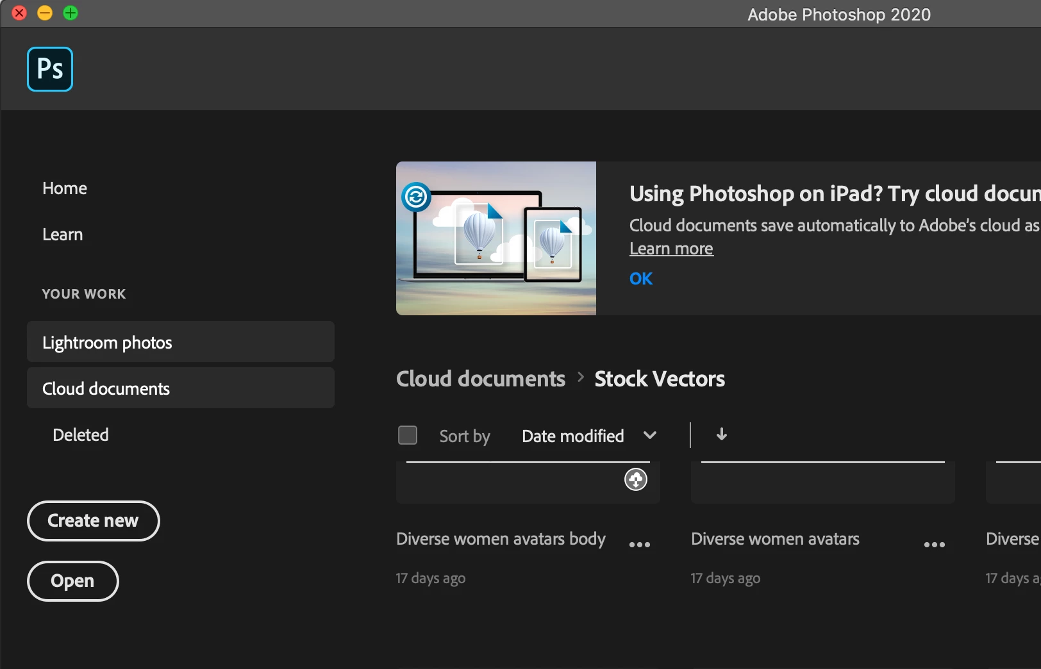The width and height of the screenshot is (1041, 669).
Task: Click 17 days ago under Diverse women avatars body
Action: click(x=431, y=578)
